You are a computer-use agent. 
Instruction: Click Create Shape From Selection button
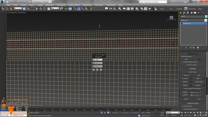point(193,89)
